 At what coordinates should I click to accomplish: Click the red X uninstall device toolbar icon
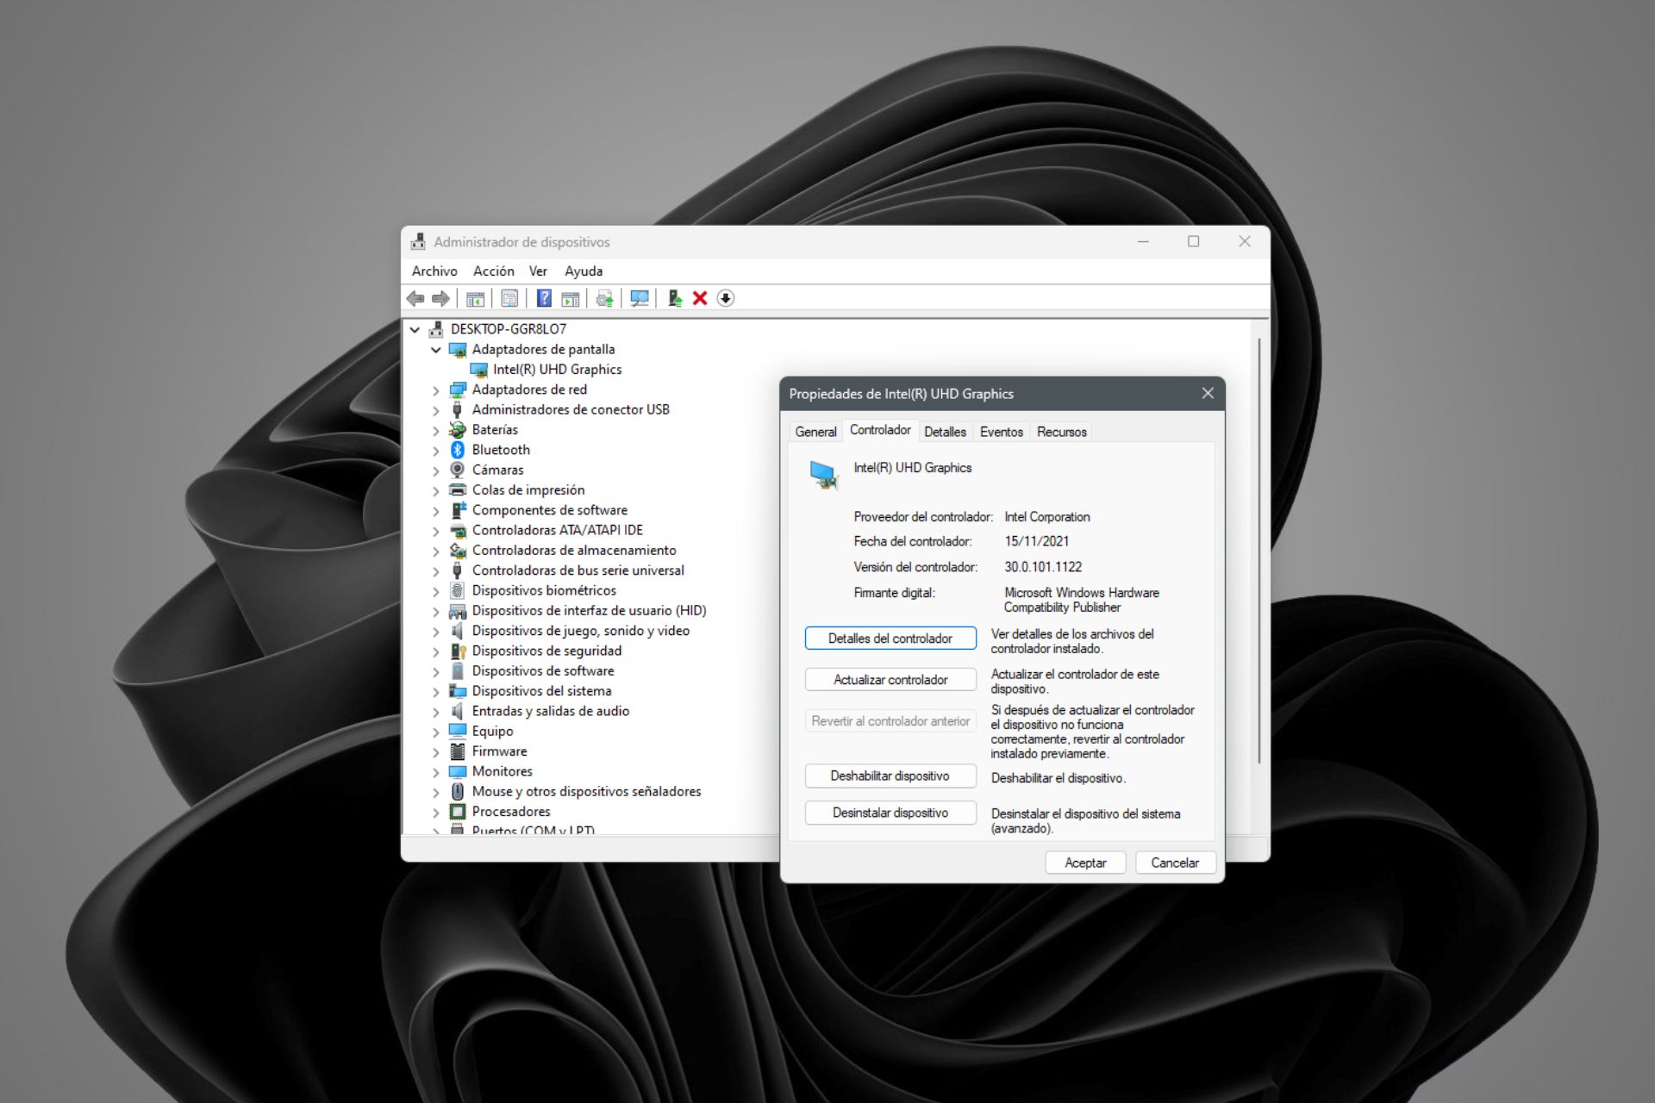point(700,298)
